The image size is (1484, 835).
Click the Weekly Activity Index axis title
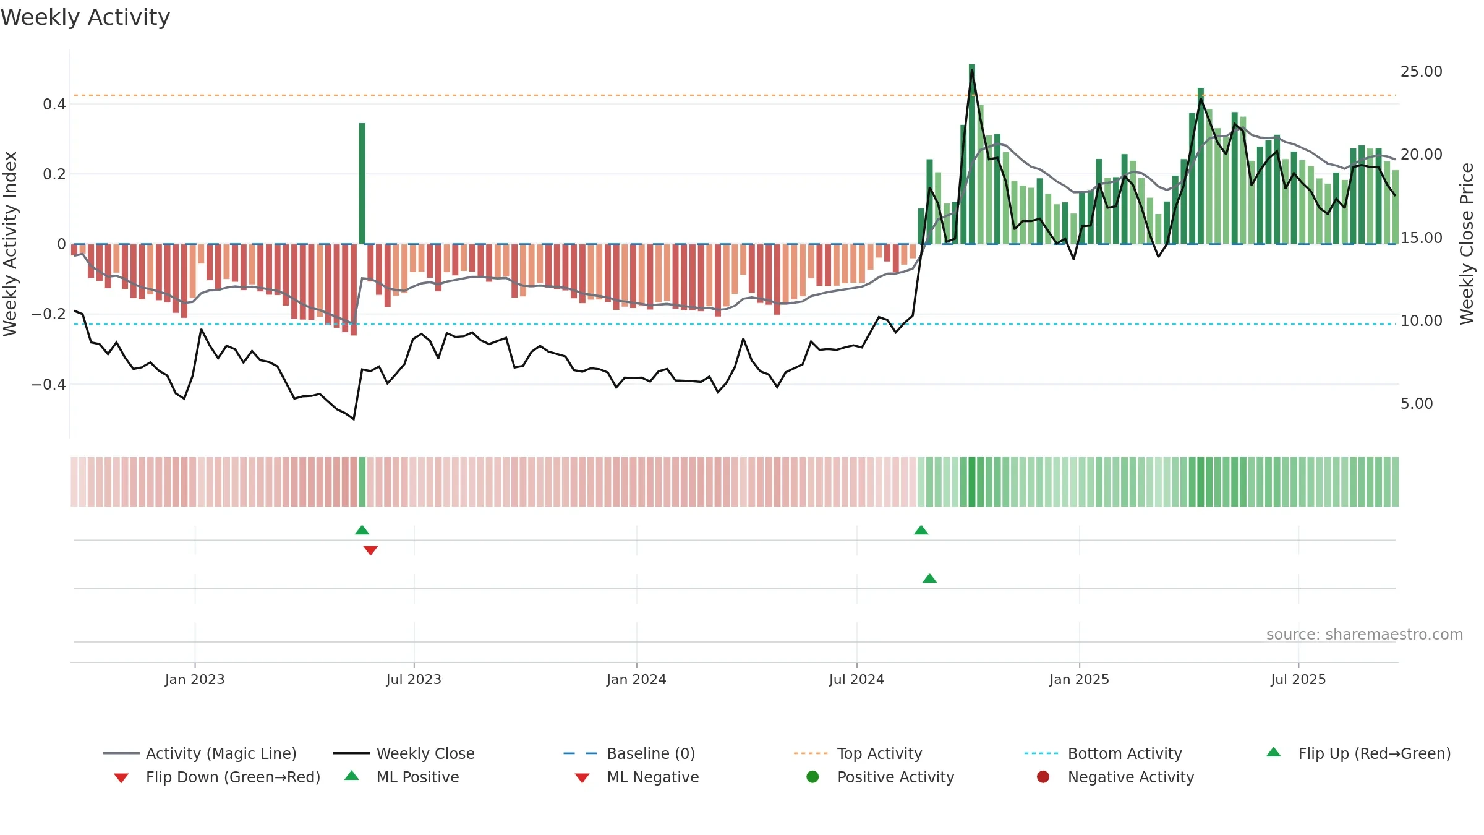pos(11,244)
